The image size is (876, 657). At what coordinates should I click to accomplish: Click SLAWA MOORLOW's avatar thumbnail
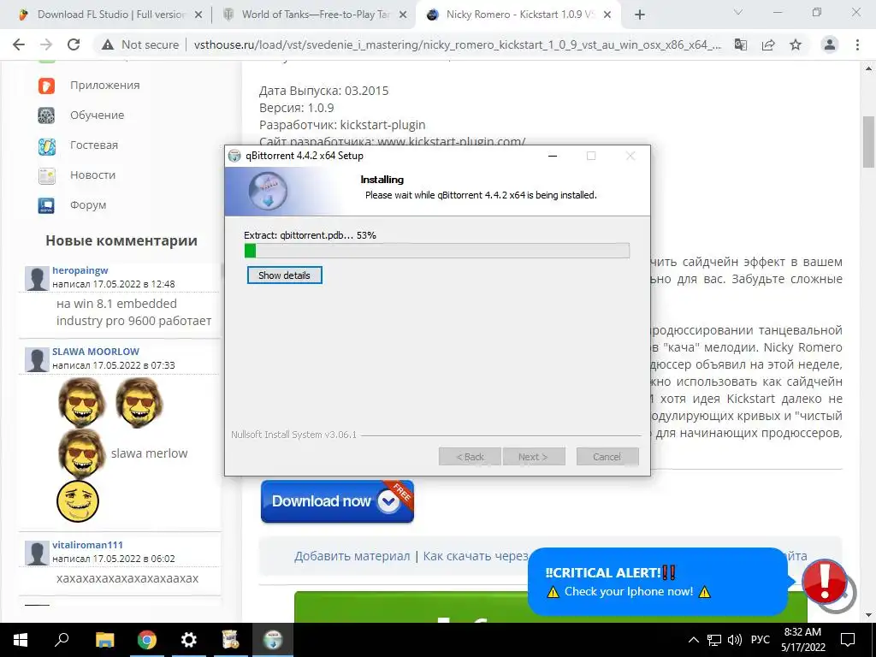[37, 360]
